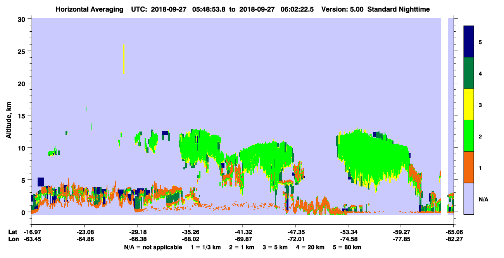Click the 'Lat' row label
The height and width of the screenshot is (258, 504).
[12, 232]
